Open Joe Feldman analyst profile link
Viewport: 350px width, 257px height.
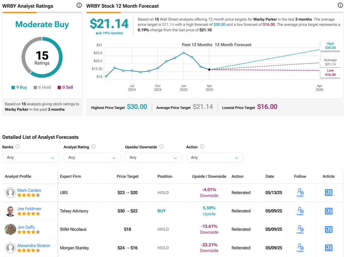29,209
